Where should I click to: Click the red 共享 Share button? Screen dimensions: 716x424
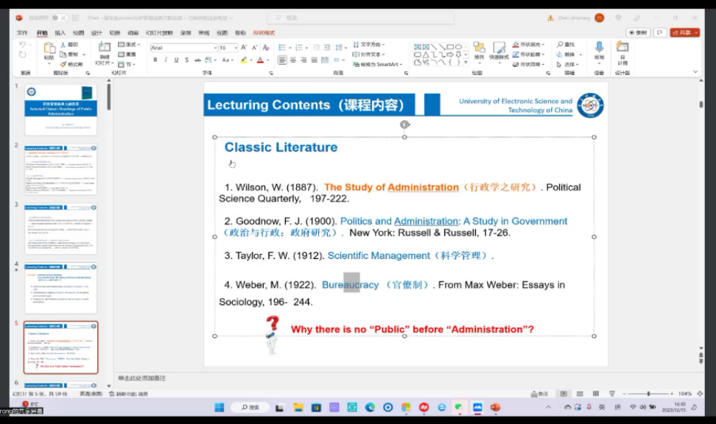(x=685, y=32)
